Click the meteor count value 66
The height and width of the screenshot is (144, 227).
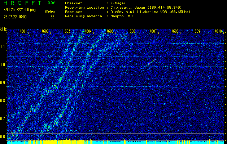point(52,17)
